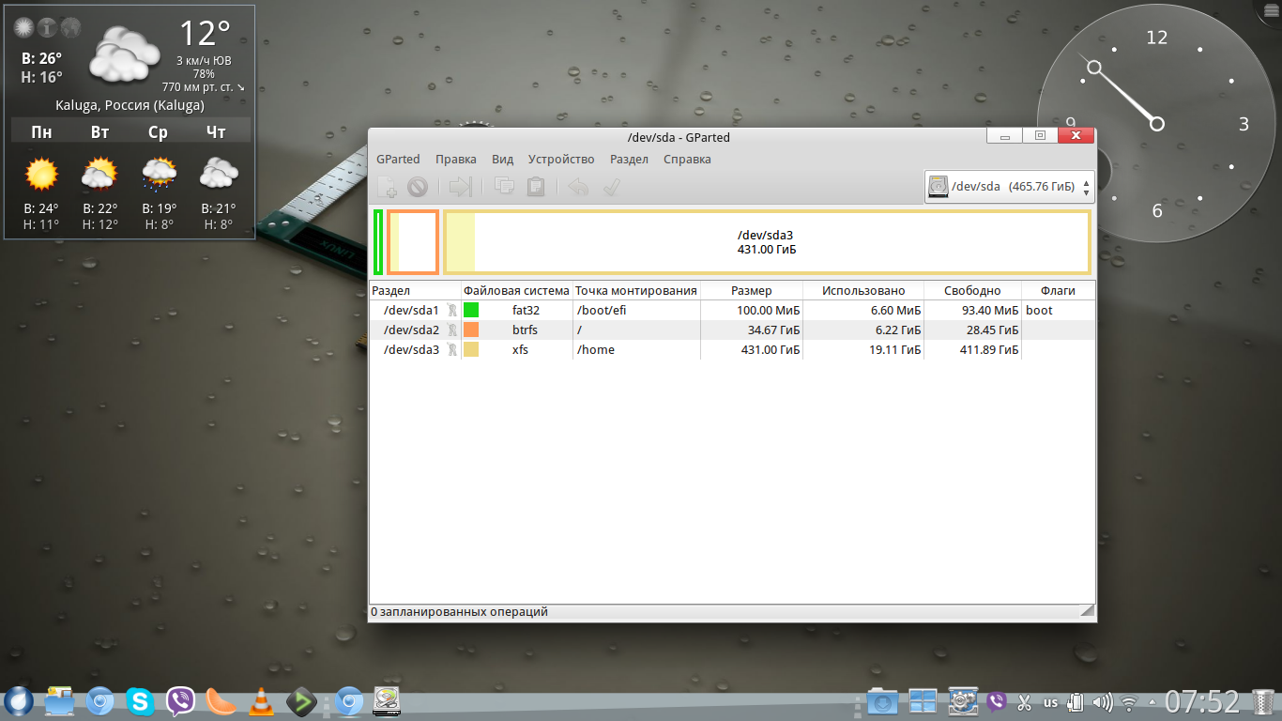
Task: Open the volume speaker tray icon
Action: pyautogui.click(x=1103, y=702)
